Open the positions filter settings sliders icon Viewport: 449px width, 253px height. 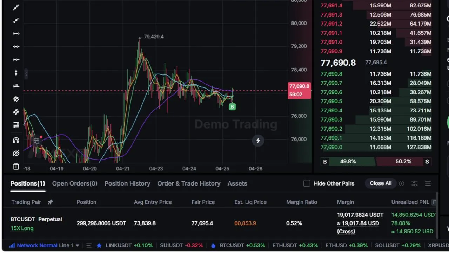click(x=415, y=183)
